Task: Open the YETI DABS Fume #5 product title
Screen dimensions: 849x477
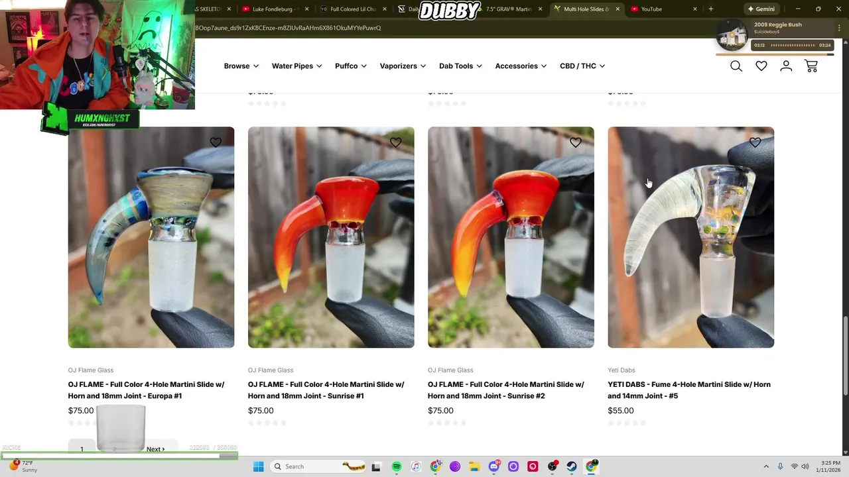Action: pos(689,390)
